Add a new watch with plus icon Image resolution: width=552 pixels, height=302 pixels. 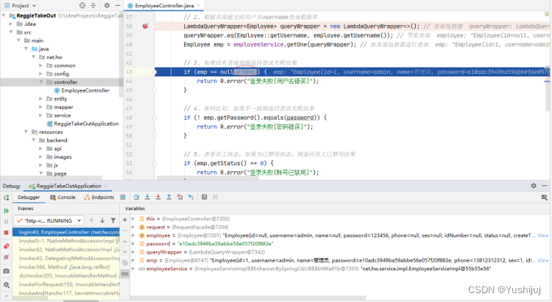tap(124, 220)
